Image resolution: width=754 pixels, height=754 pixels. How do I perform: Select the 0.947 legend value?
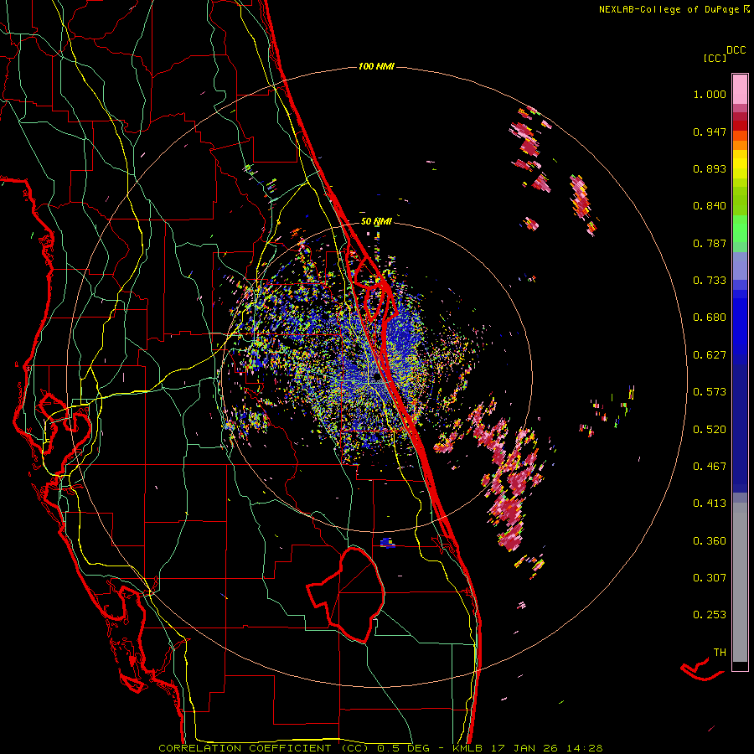[x=710, y=132]
